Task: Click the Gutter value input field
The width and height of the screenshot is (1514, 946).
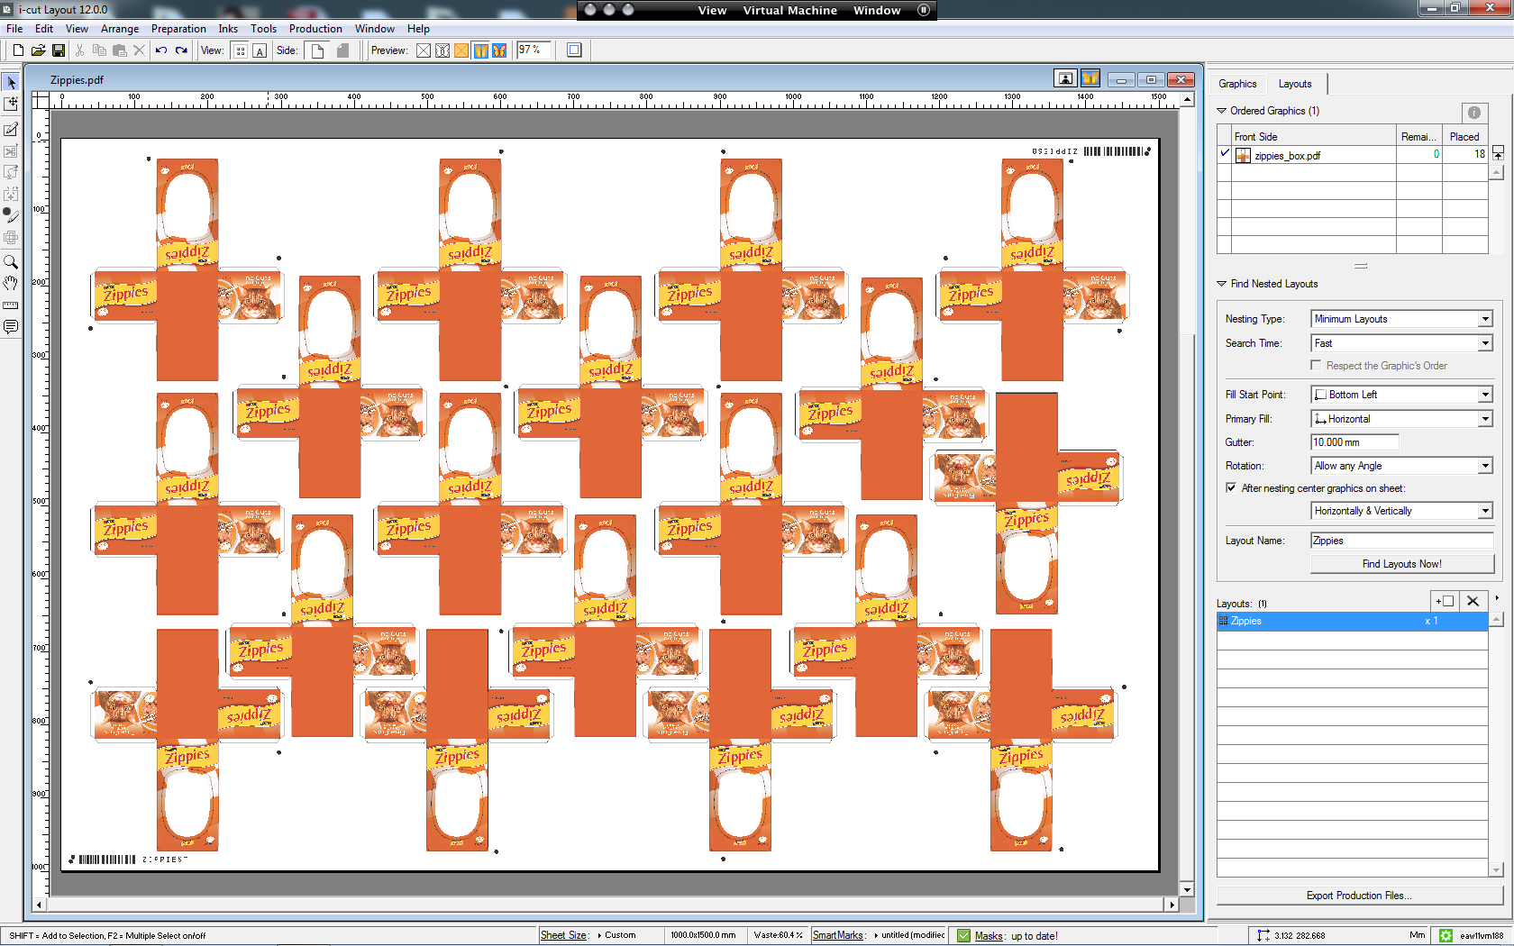Action: [1354, 442]
